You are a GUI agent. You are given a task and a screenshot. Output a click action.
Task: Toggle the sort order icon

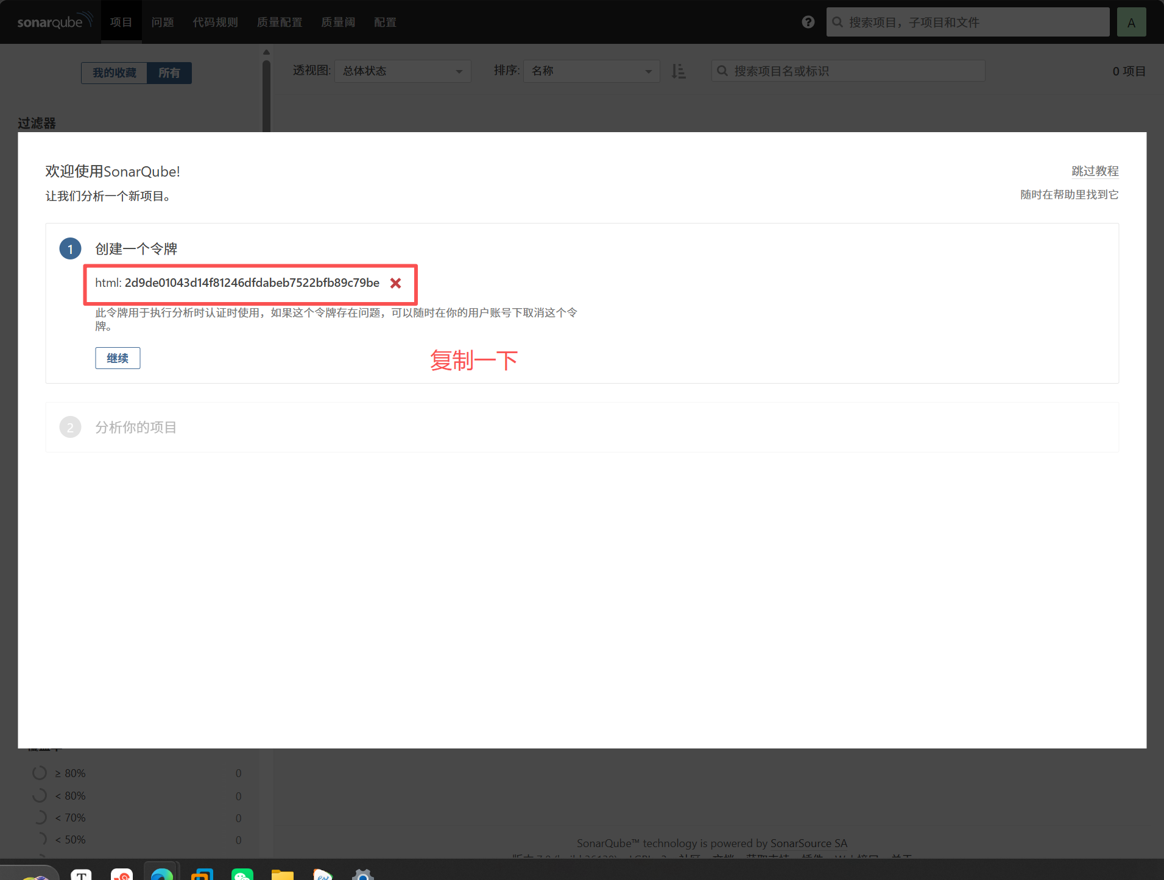tap(679, 71)
